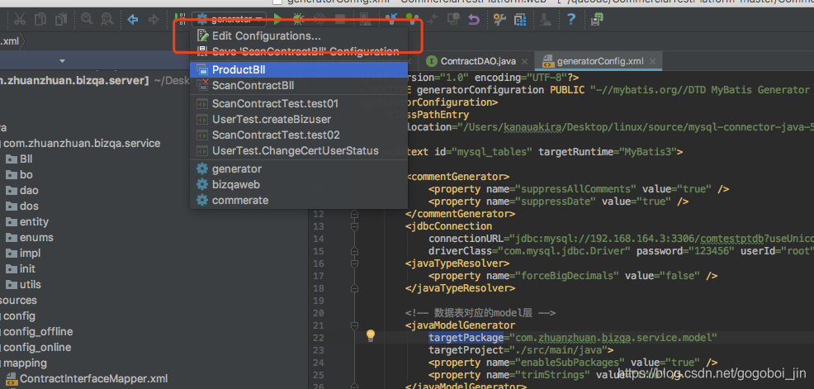
Task: Click the Find magnifier icon in toolbar
Action: (x=87, y=20)
